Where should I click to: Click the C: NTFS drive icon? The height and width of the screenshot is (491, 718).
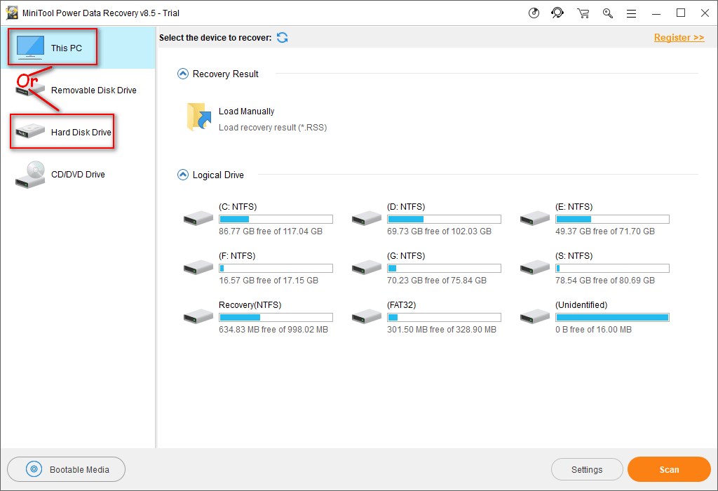coord(198,218)
